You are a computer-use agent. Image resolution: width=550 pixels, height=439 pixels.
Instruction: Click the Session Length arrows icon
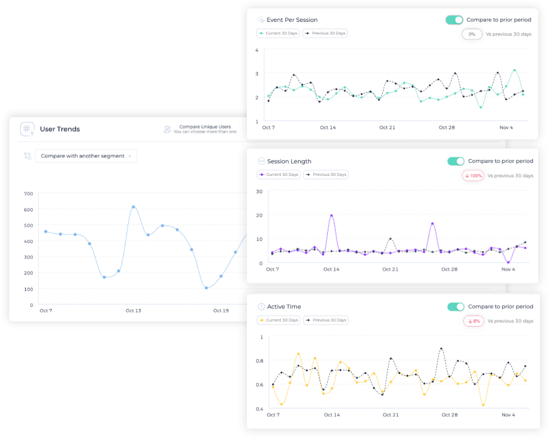tap(262, 161)
